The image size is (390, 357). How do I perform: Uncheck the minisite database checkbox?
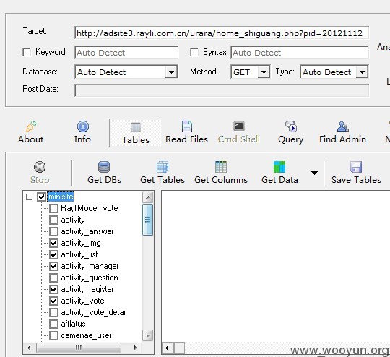(x=42, y=197)
